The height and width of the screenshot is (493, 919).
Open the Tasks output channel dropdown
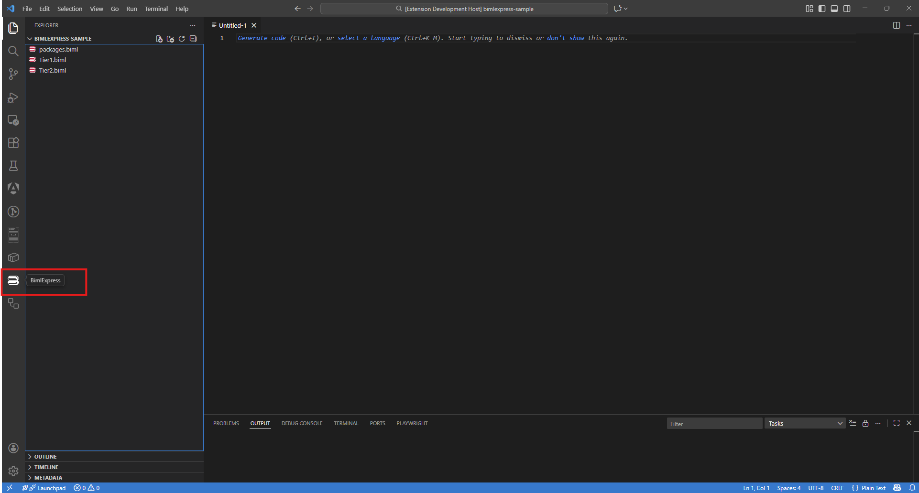[805, 423]
